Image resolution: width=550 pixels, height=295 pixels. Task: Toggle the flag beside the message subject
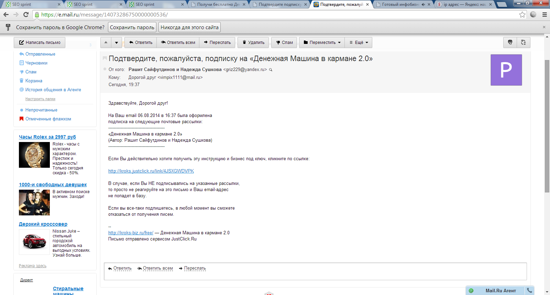coord(105,58)
